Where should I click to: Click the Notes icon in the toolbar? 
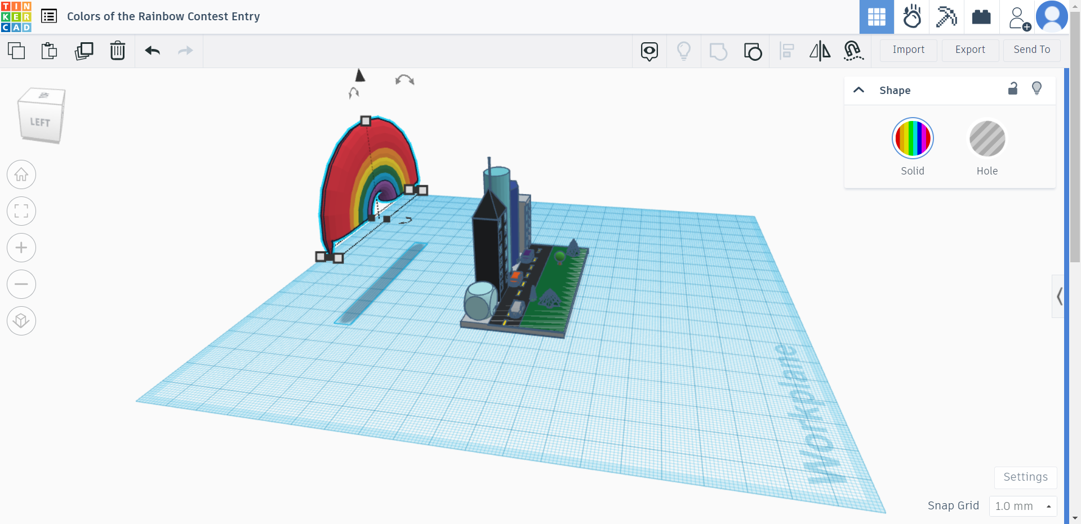click(x=649, y=51)
